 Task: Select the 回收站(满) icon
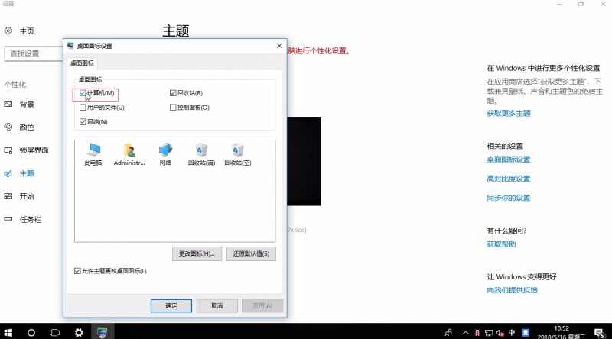pos(201,154)
